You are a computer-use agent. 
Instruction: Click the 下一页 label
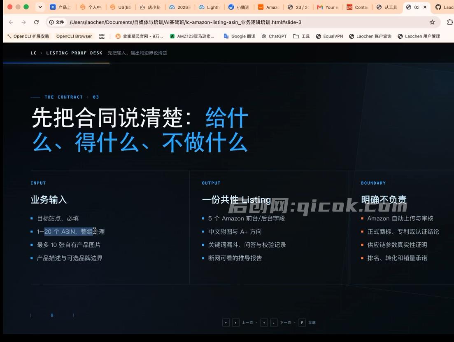pos(286,323)
